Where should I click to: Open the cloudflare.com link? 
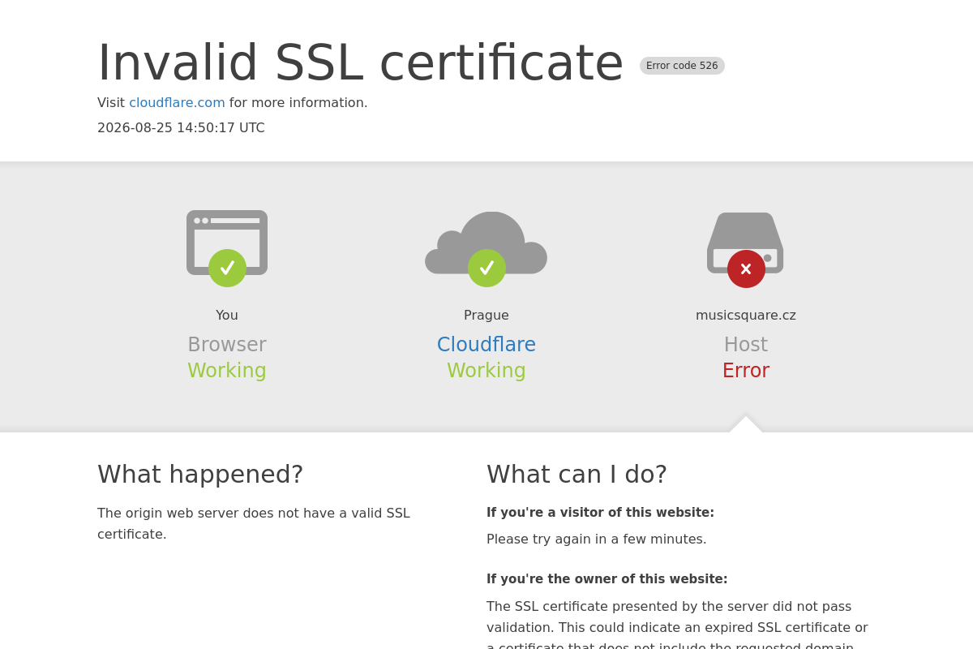[x=177, y=103]
